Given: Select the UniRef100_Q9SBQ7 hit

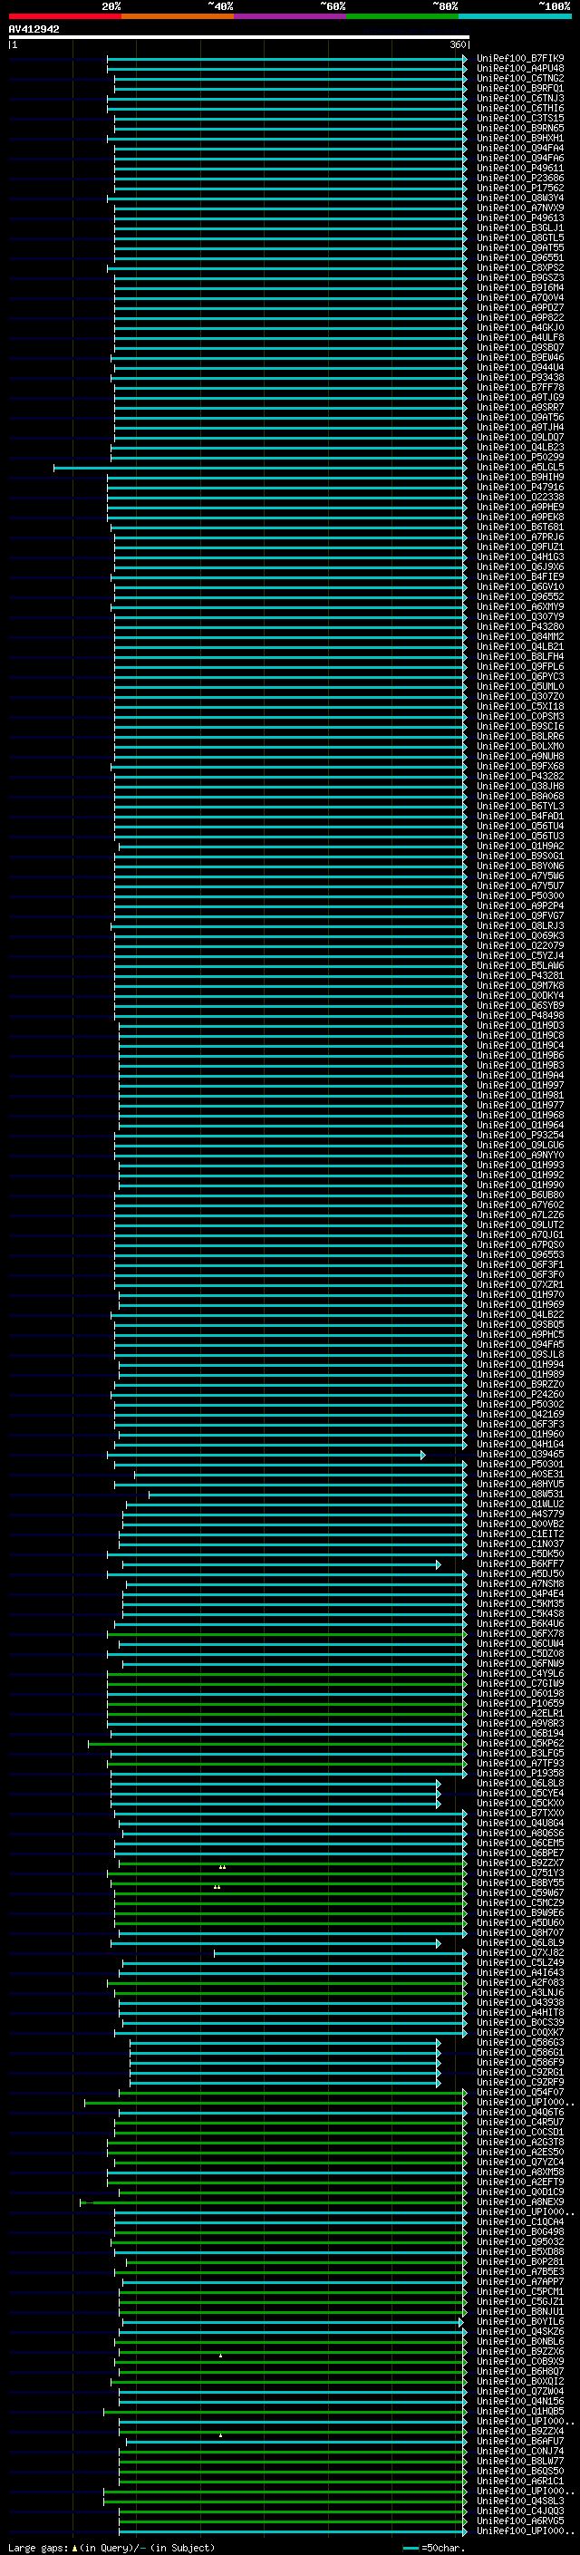Looking at the screenshot, I should [x=519, y=347].
